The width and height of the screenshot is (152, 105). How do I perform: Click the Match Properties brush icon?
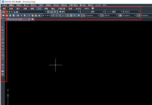39,16
